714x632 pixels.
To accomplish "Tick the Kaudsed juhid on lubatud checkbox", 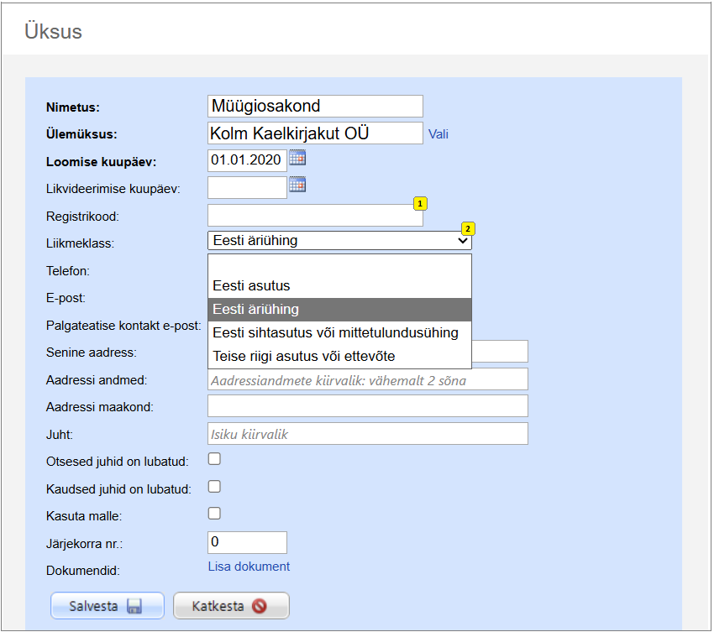I will click(x=214, y=487).
